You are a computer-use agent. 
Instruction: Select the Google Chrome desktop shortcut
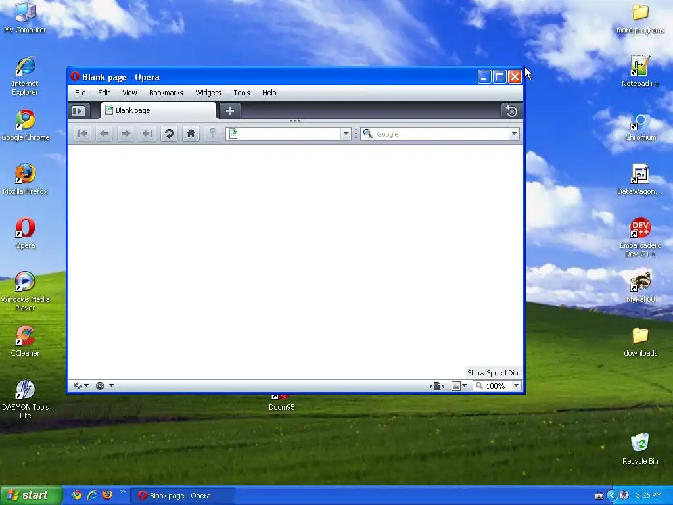point(26,126)
